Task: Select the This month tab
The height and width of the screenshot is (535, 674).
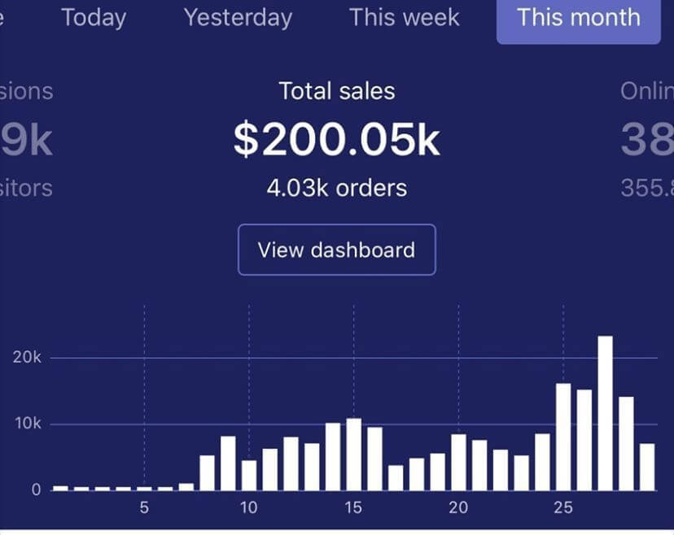Action: click(x=578, y=18)
